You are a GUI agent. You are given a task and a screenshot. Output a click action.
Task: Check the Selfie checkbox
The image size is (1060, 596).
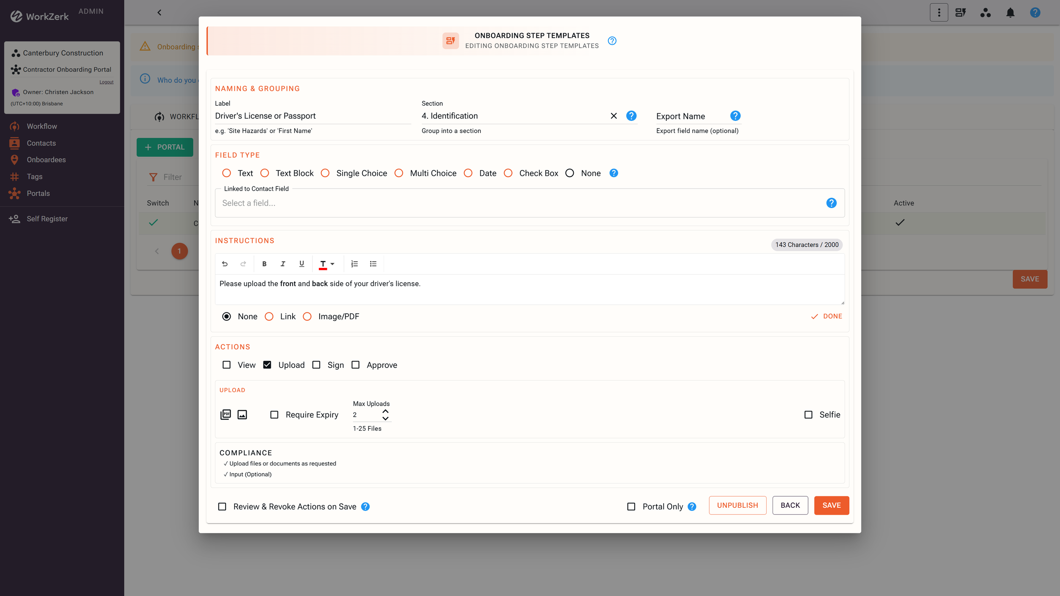pos(808,415)
